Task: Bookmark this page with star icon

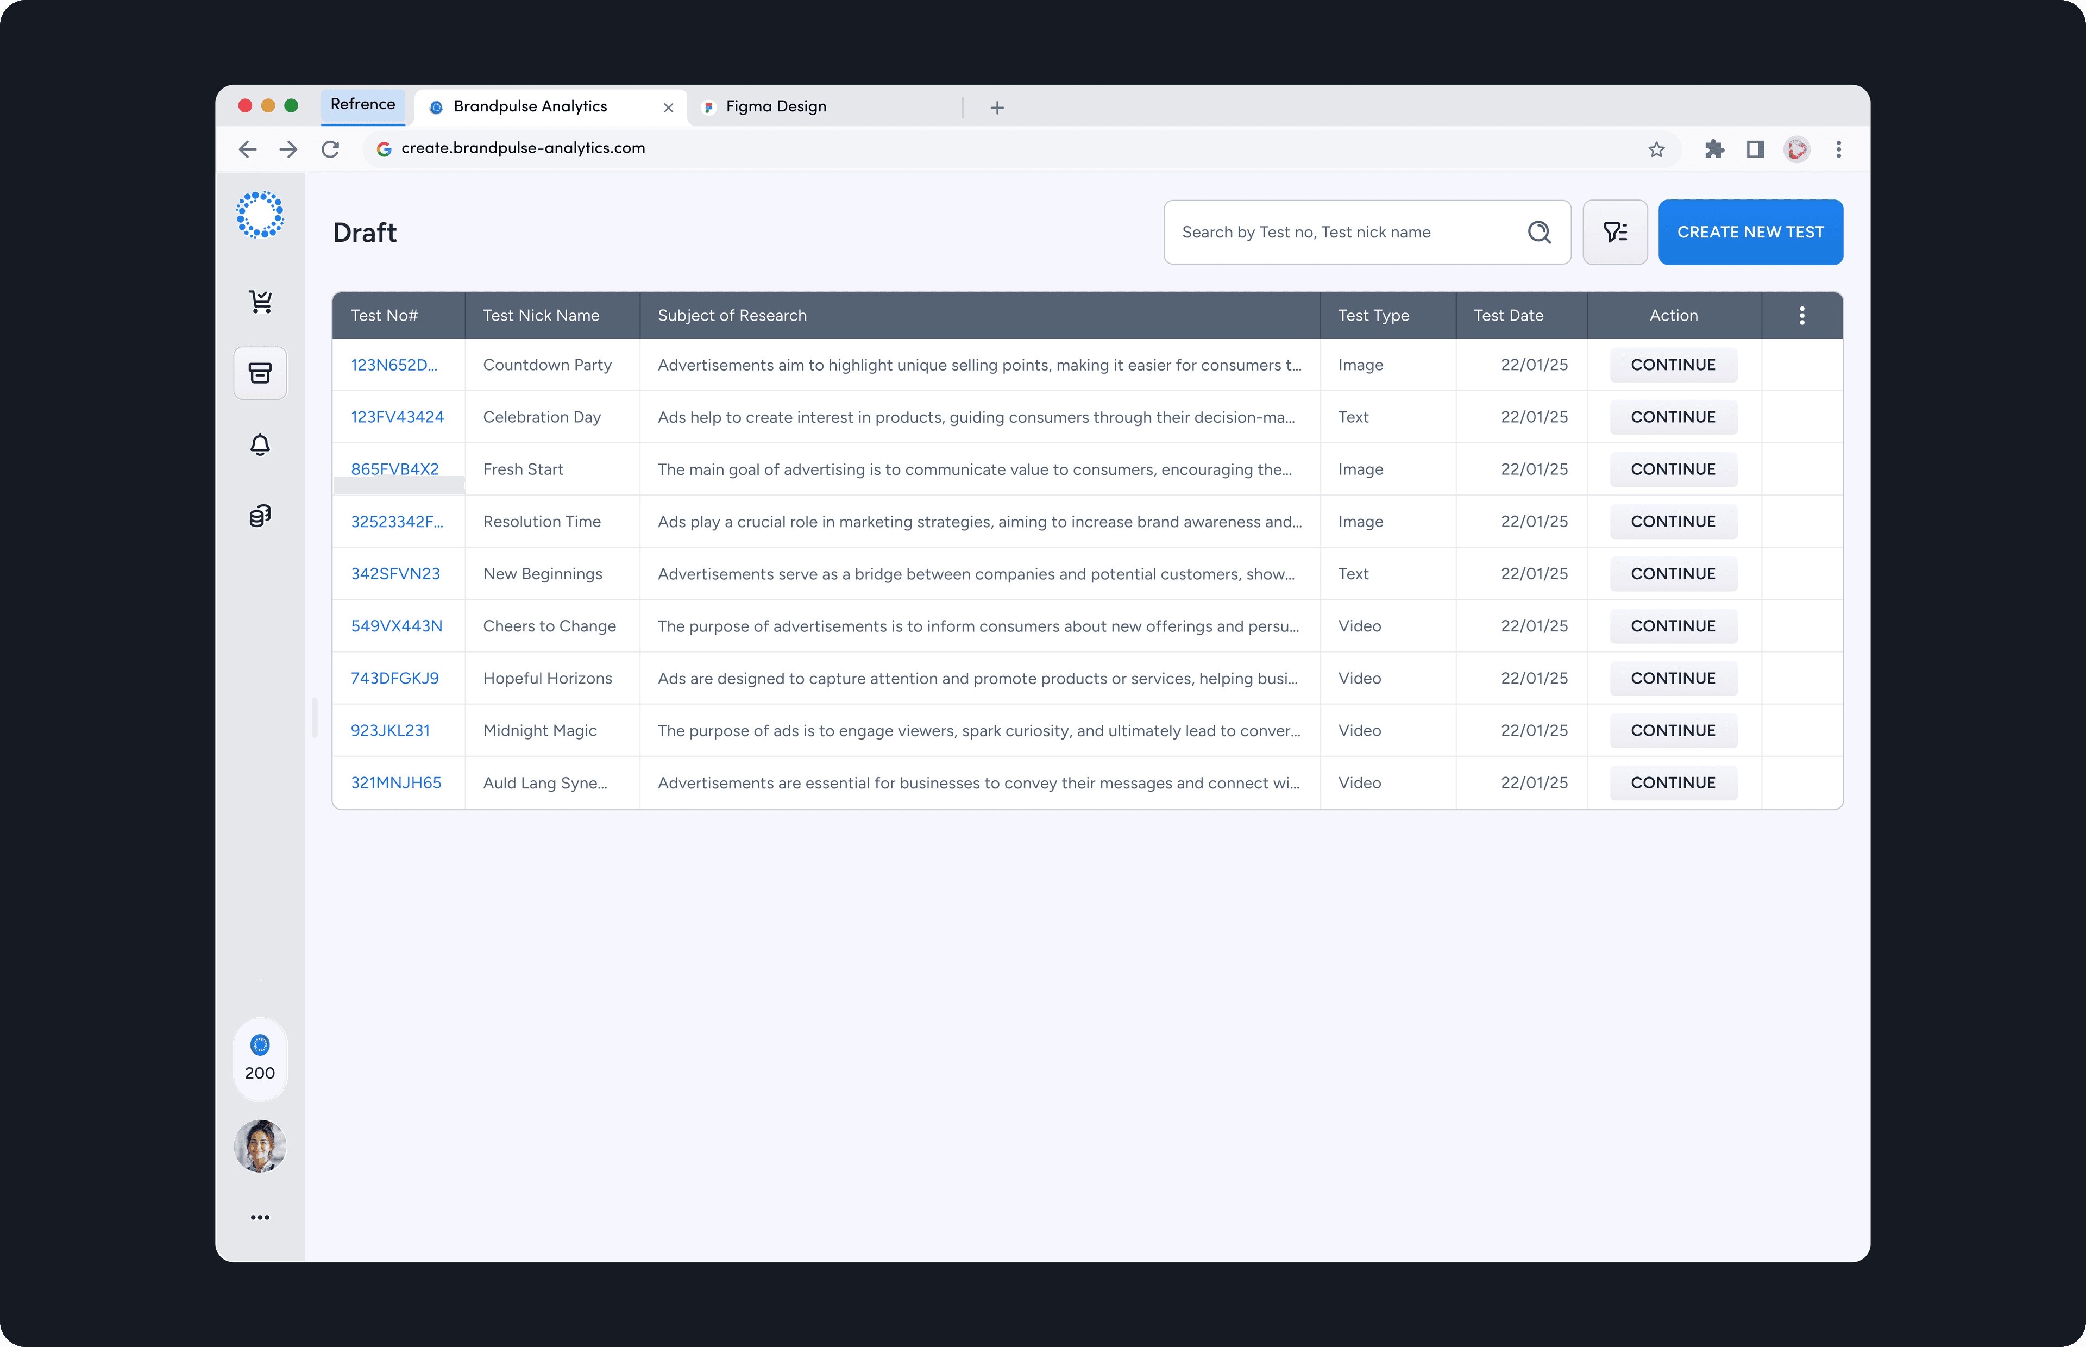Action: [x=1656, y=149]
